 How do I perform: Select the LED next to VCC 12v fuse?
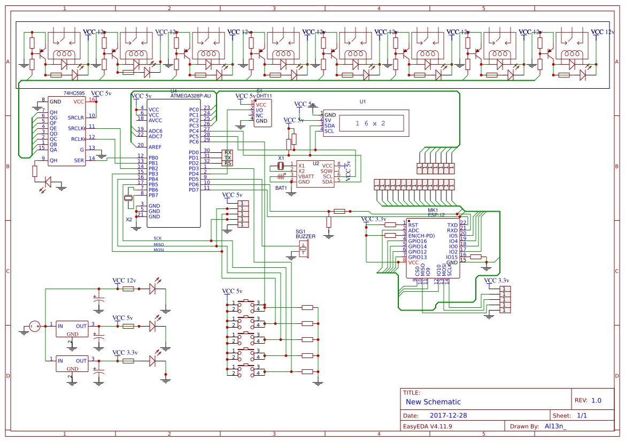152,288
